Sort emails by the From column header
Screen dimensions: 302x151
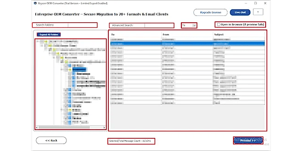187,34
